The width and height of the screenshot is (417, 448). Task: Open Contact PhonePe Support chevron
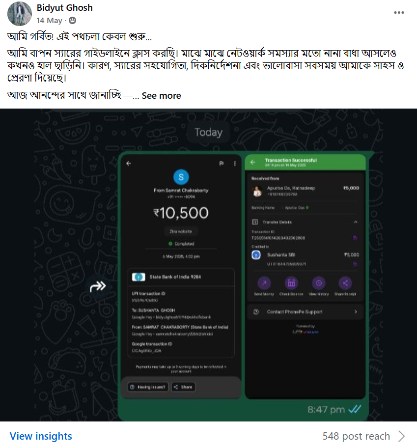(x=356, y=312)
